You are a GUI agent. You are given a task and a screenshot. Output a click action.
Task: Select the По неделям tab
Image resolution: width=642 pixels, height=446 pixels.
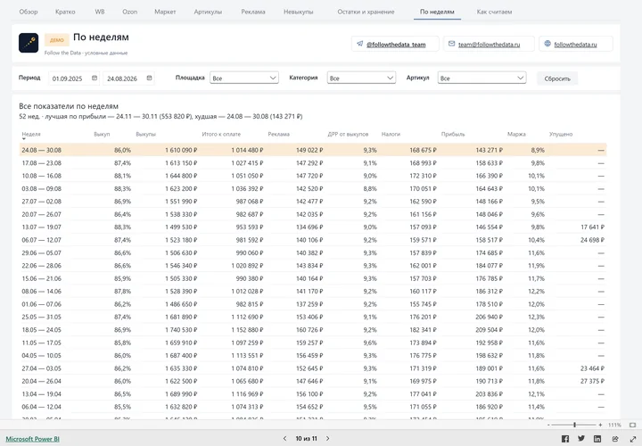point(437,12)
